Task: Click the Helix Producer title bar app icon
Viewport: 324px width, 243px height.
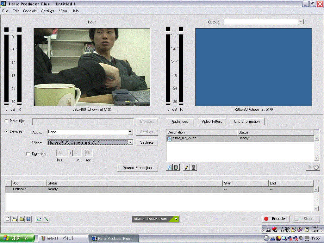Action: 3,4
